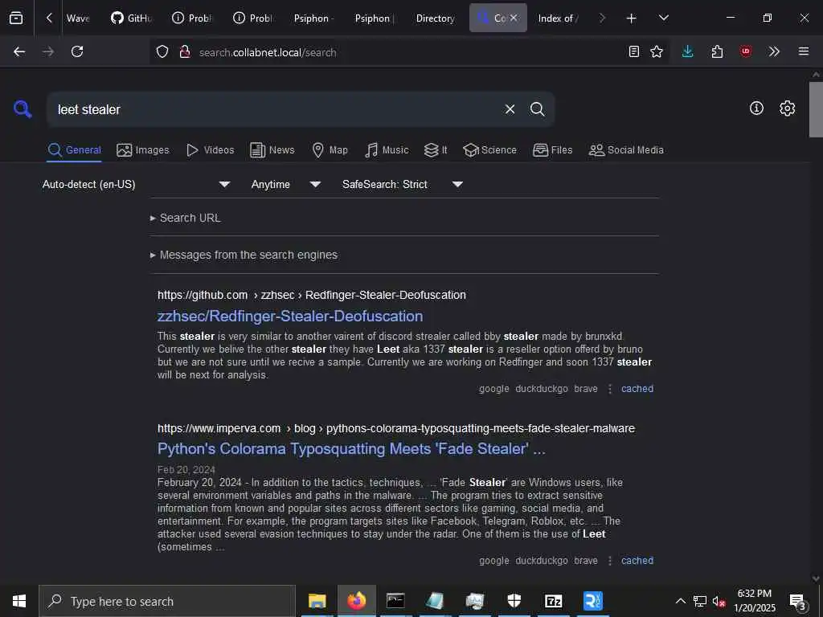
Task: Open zzhsec/Redfinger-Stealer-Deofuscation result link
Action: tap(290, 316)
